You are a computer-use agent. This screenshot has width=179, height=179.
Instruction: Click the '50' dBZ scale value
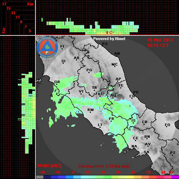tap(148, 172)
